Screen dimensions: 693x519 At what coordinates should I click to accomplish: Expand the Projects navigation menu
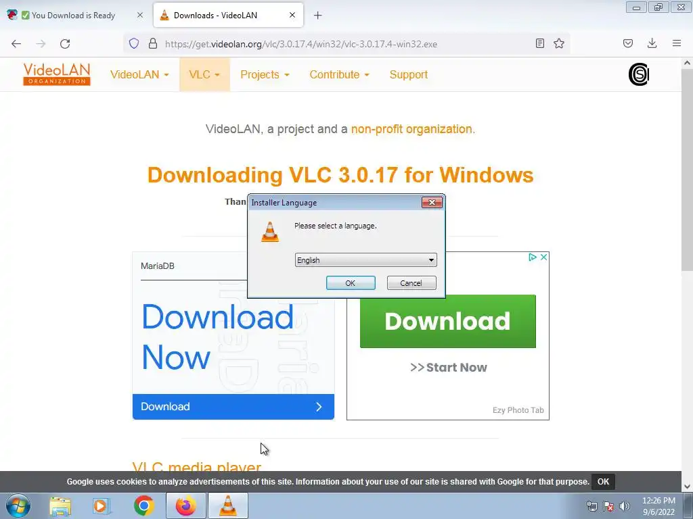click(265, 74)
